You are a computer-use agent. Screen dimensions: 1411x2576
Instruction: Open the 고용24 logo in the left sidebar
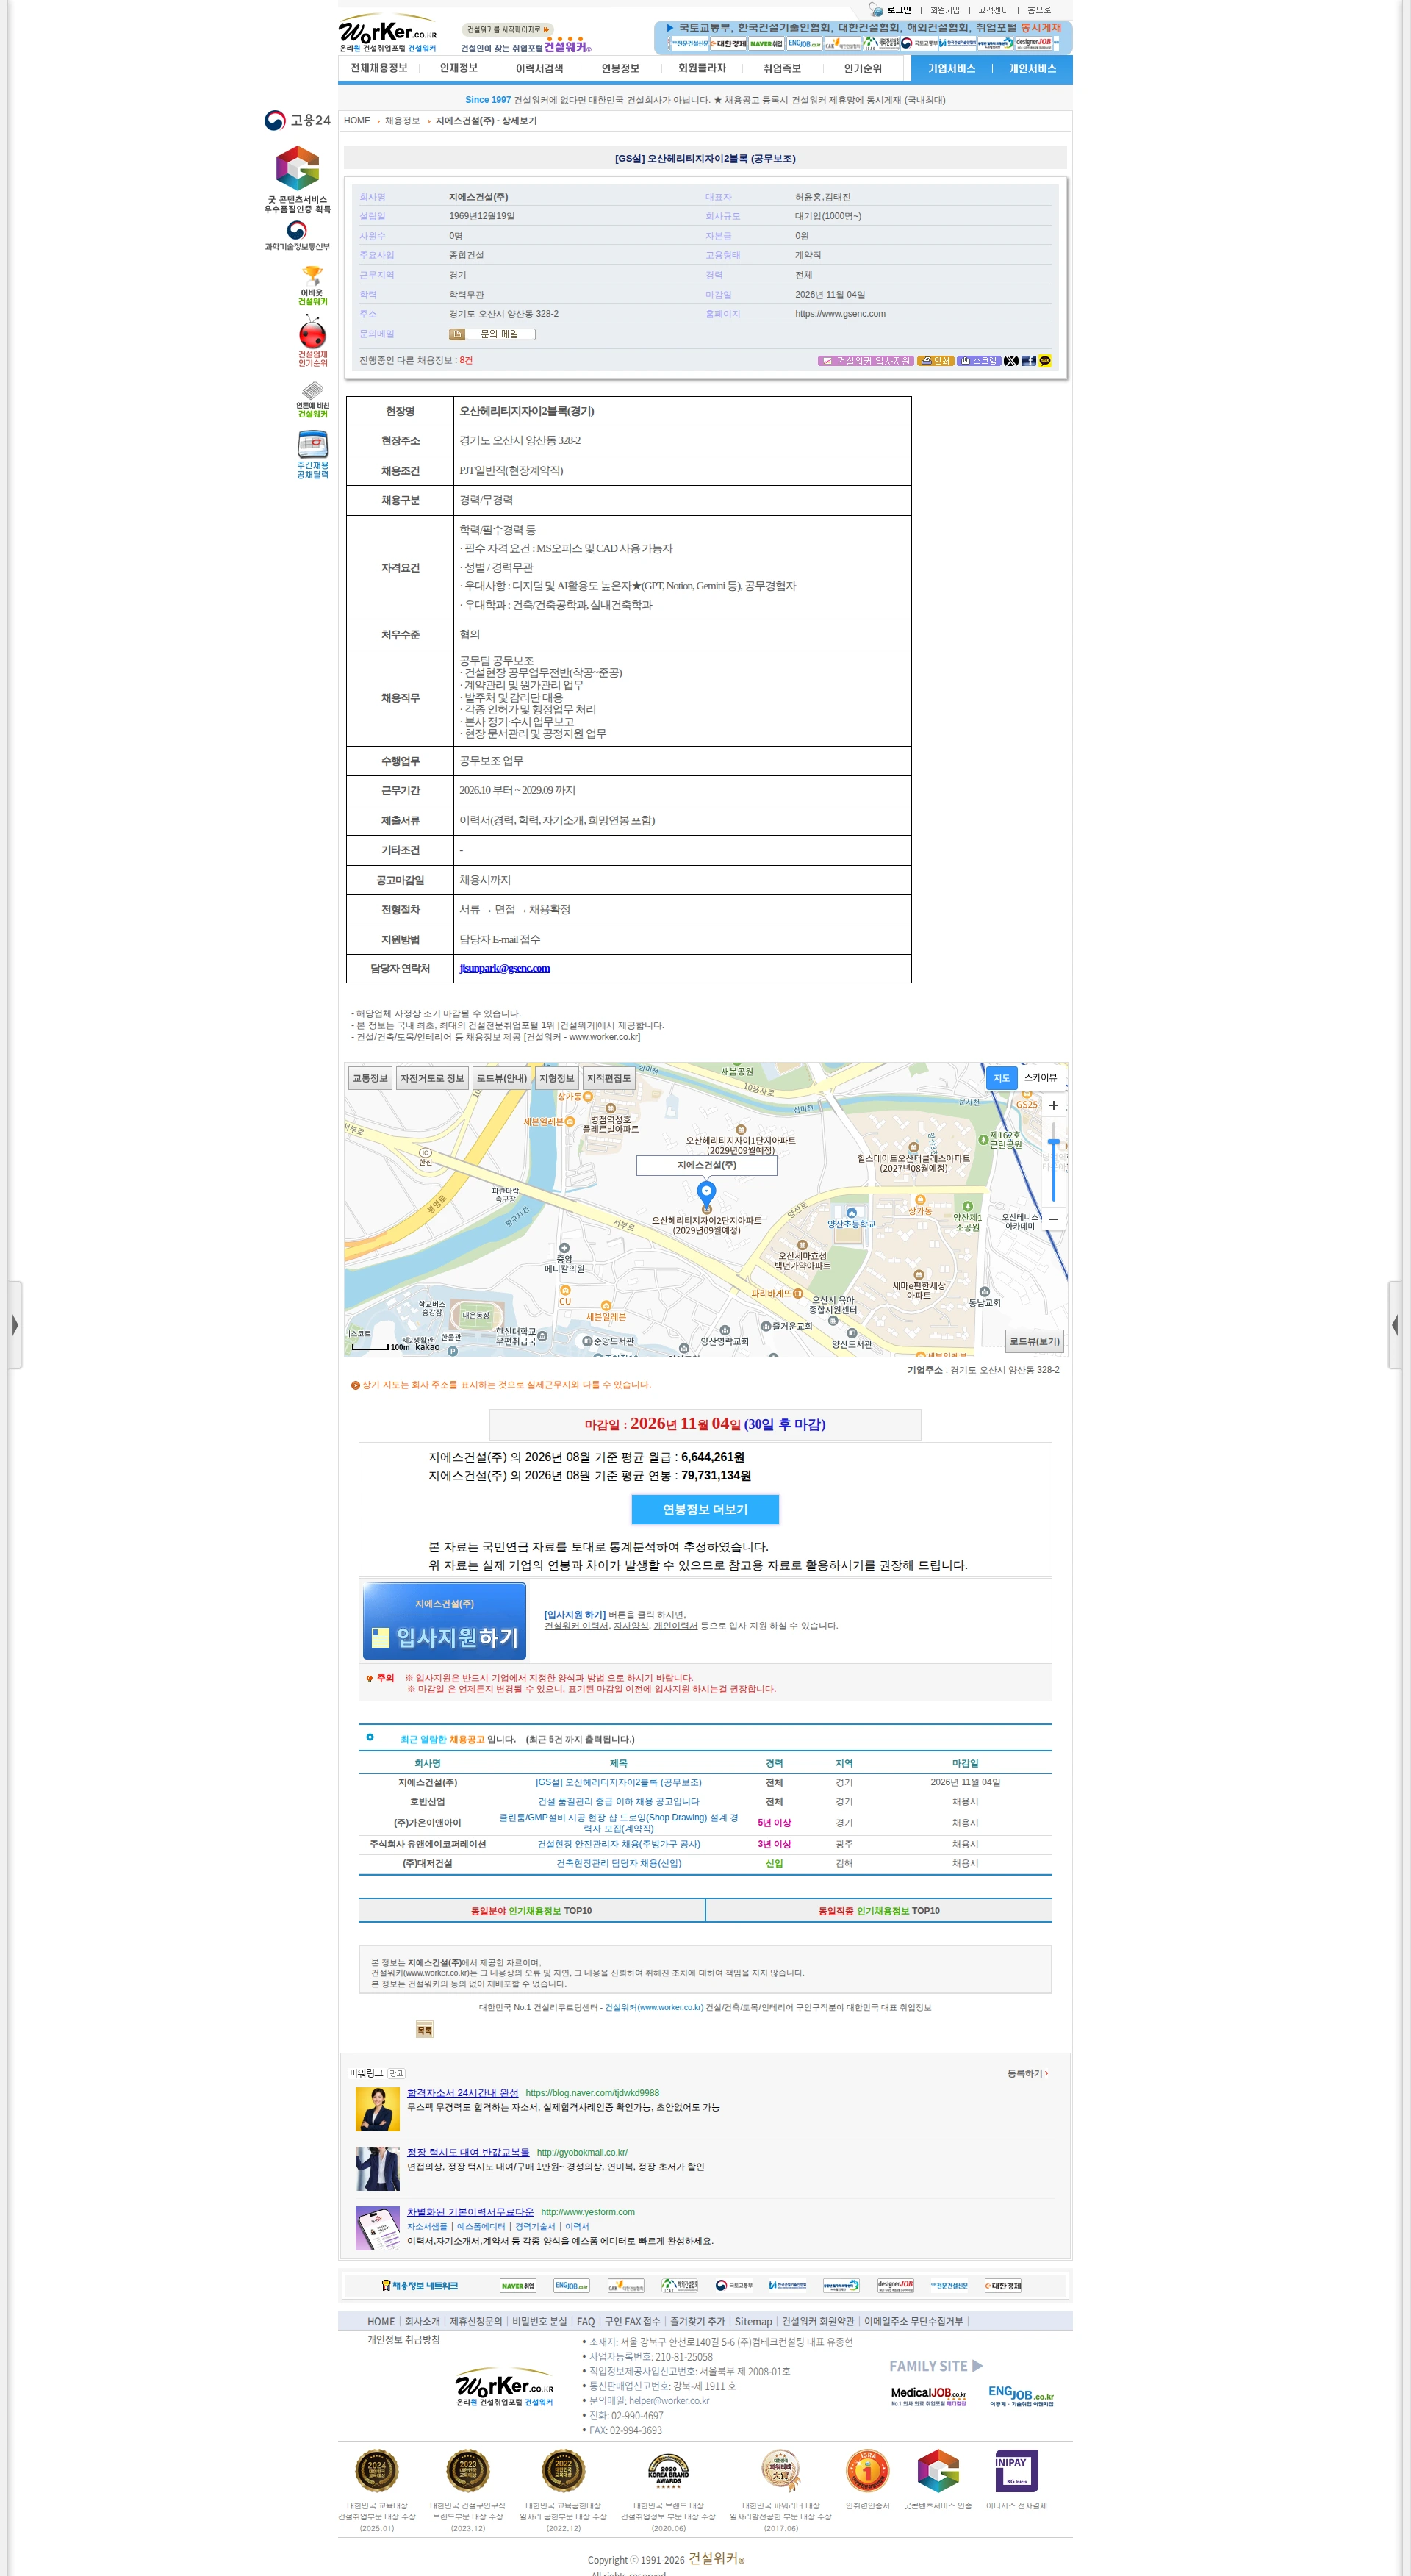coord(297,120)
